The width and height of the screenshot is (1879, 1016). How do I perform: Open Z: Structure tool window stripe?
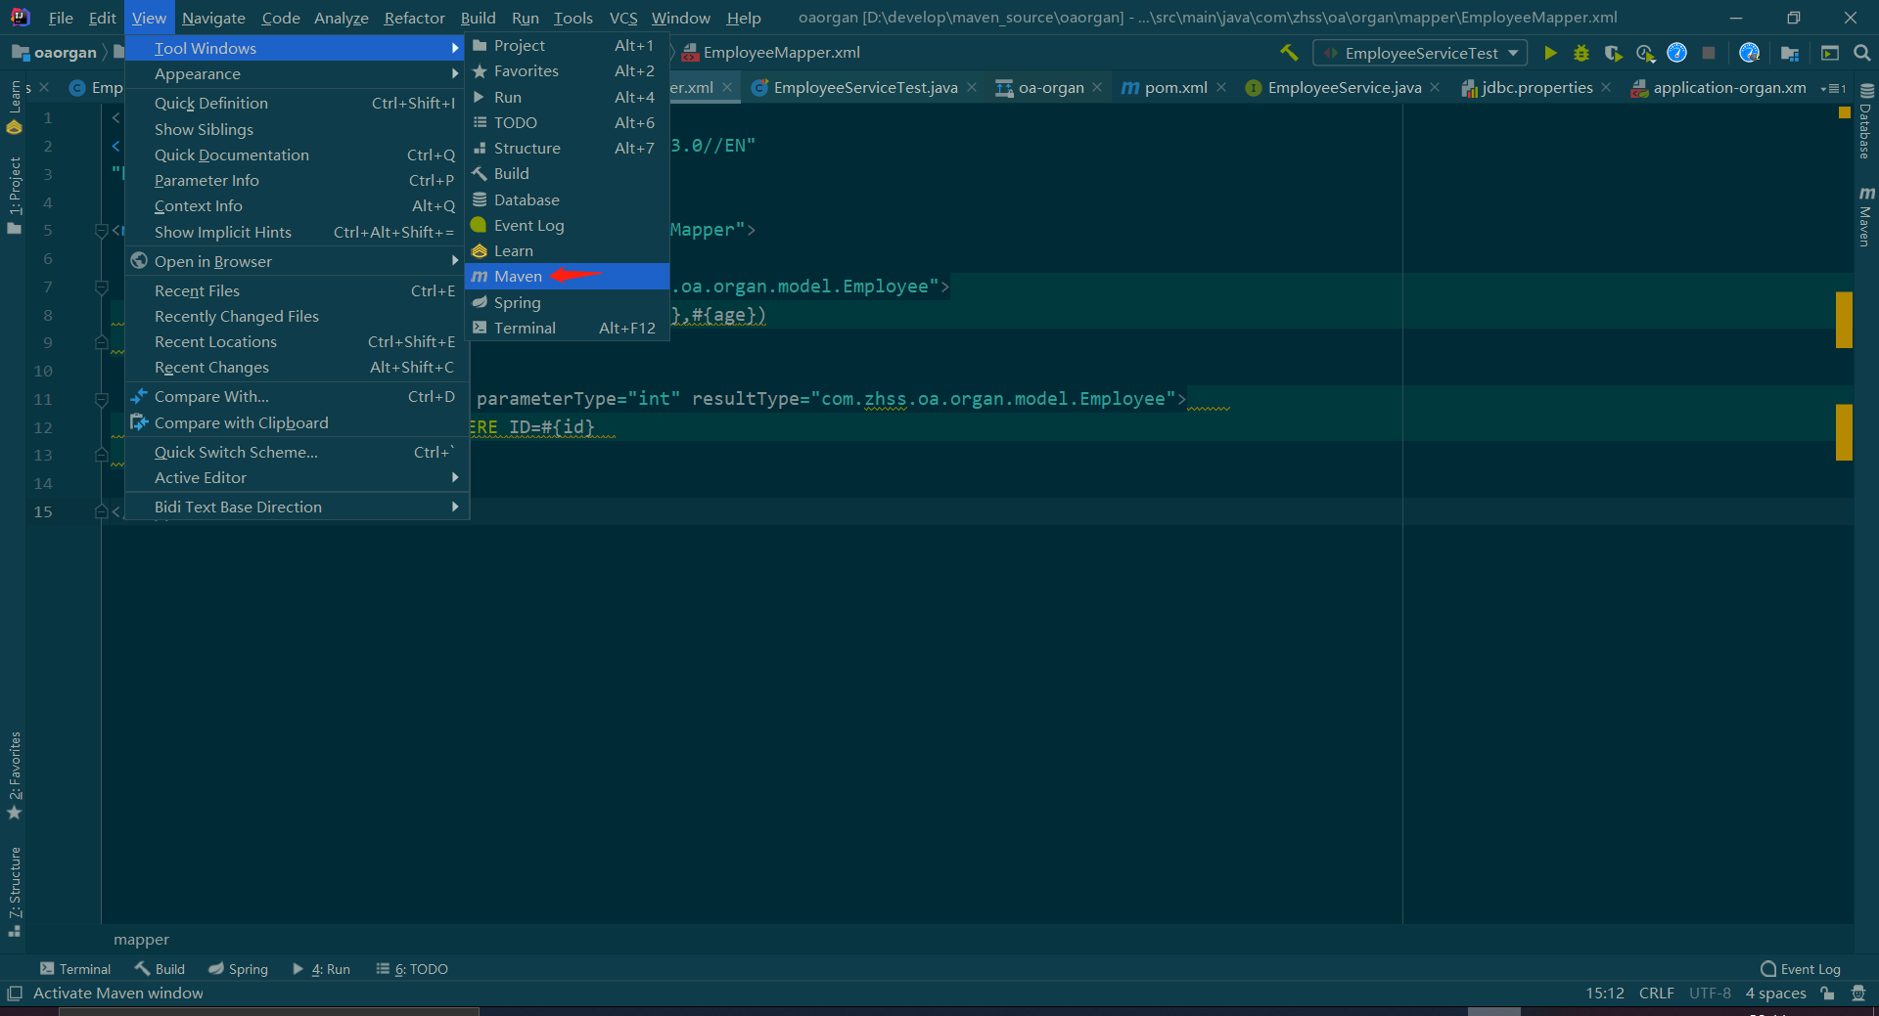(x=15, y=892)
